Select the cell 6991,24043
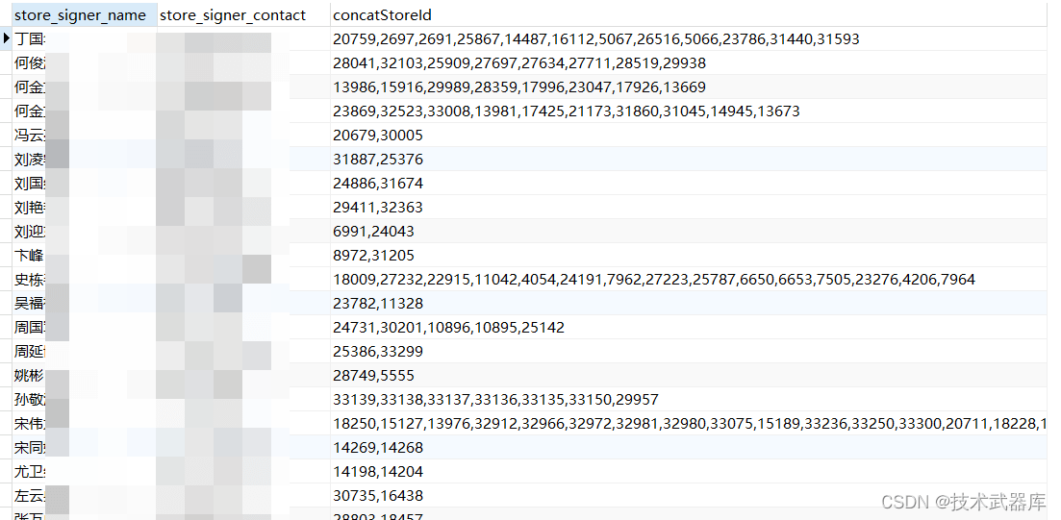 pyautogui.click(x=689, y=232)
